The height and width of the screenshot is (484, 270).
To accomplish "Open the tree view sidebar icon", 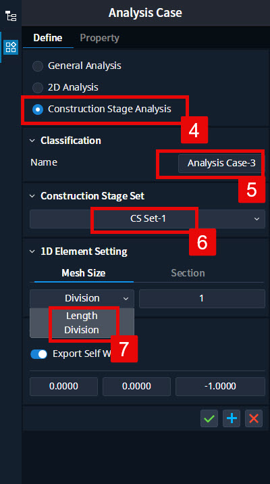I will pyautogui.click(x=11, y=16).
